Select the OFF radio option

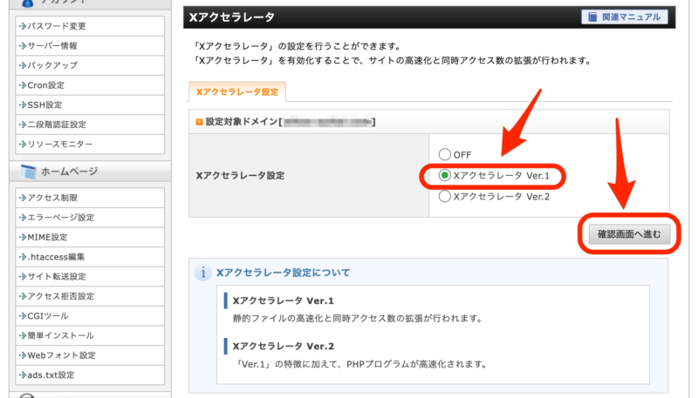coord(445,154)
